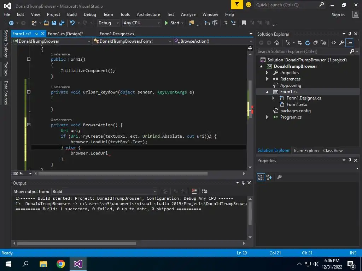Toggle a bookmark with the Bookmark icon
Screen dimensions: 362x271
pos(244,23)
